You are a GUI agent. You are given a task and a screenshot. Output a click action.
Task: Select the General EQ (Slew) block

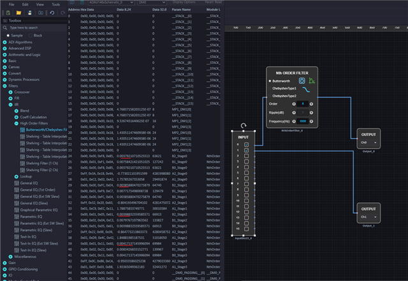point(31,203)
